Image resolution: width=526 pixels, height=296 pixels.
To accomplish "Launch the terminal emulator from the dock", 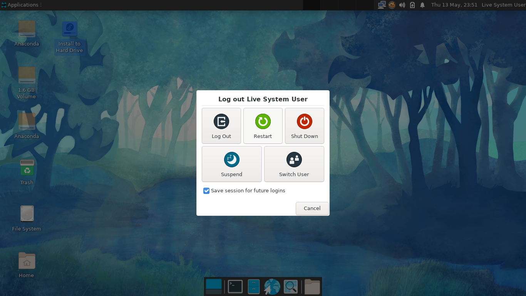I will pyautogui.click(x=235, y=287).
